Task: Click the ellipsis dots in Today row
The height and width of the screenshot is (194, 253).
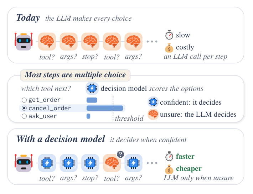Action: (x=152, y=42)
